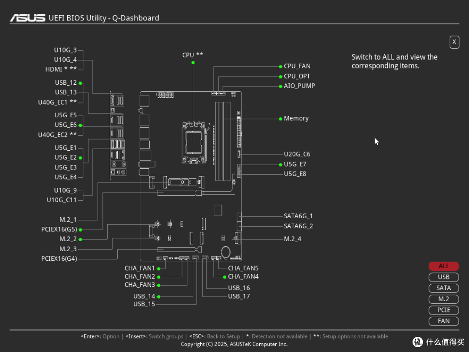
Task: Select the U10G_4 port label
Action: pos(65,60)
